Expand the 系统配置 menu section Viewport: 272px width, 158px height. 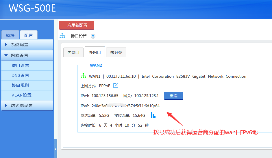27,45
